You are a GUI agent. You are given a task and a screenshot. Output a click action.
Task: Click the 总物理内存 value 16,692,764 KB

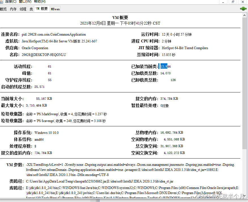pos(172,133)
